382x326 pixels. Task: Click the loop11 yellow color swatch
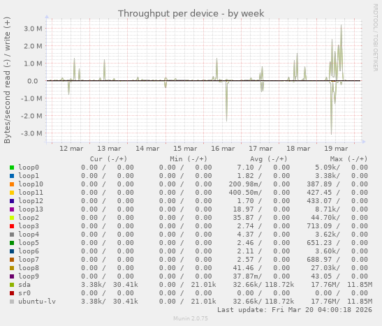[12, 193]
